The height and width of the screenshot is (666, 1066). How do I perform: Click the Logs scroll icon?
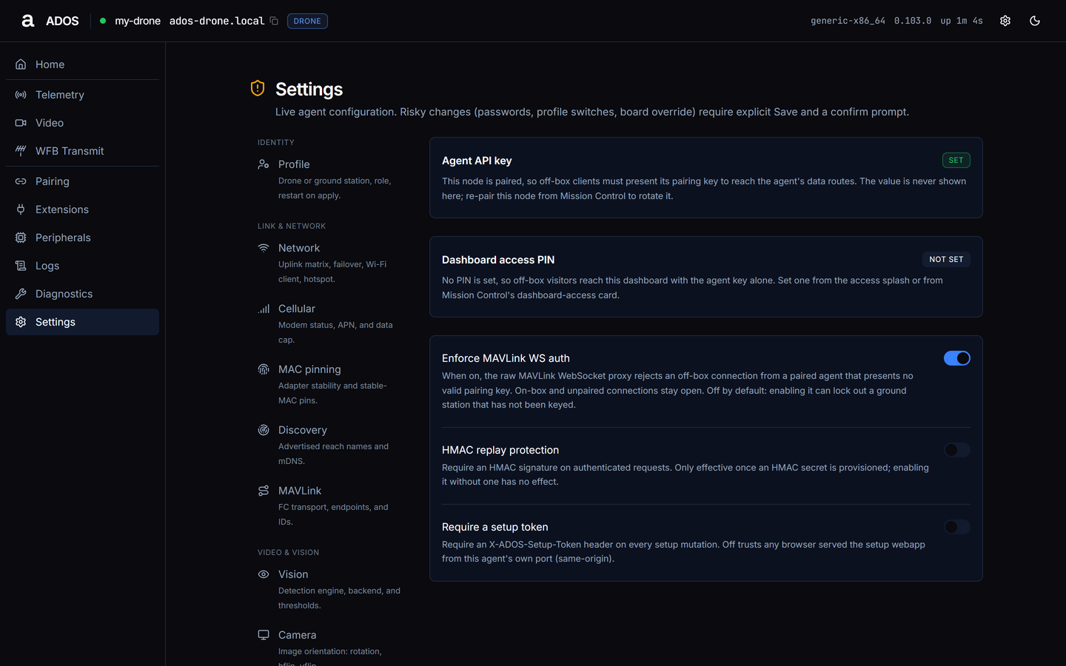click(x=21, y=266)
